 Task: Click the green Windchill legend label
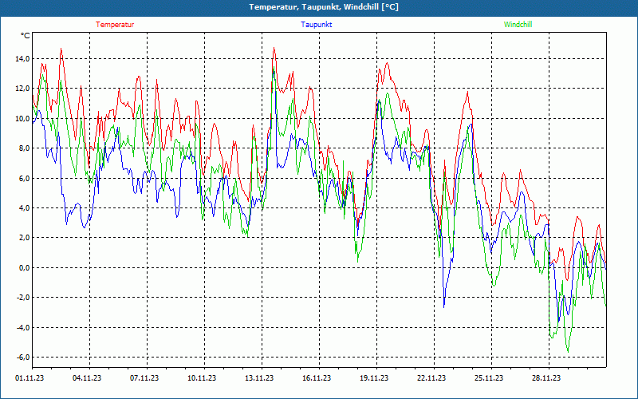pyautogui.click(x=518, y=25)
